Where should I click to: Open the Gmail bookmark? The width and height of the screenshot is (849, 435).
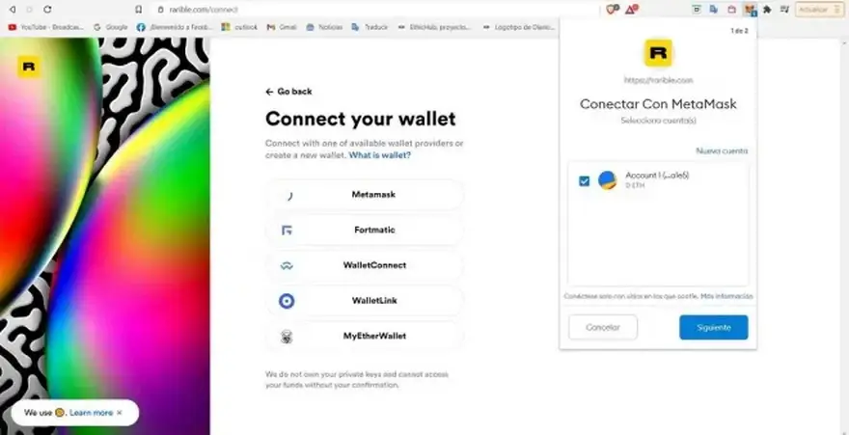tap(282, 27)
